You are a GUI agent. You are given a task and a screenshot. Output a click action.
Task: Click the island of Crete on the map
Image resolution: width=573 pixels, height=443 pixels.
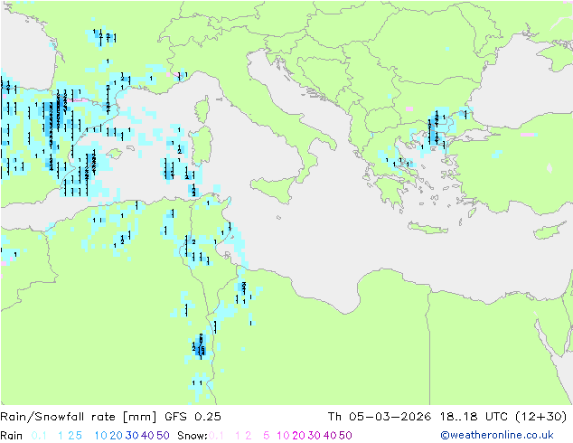(427, 228)
